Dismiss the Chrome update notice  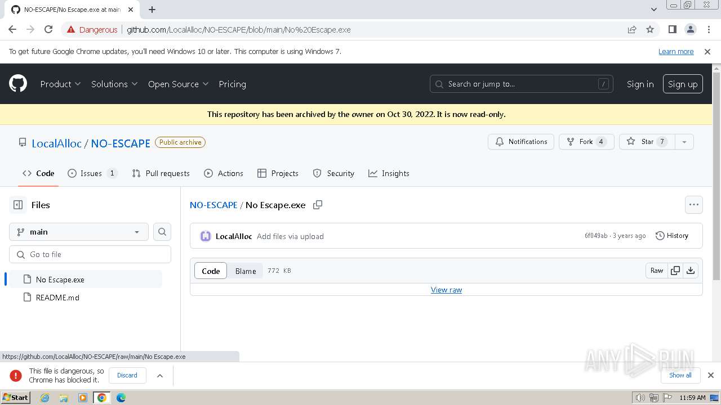pyautogui.click(x=707, y=52)
